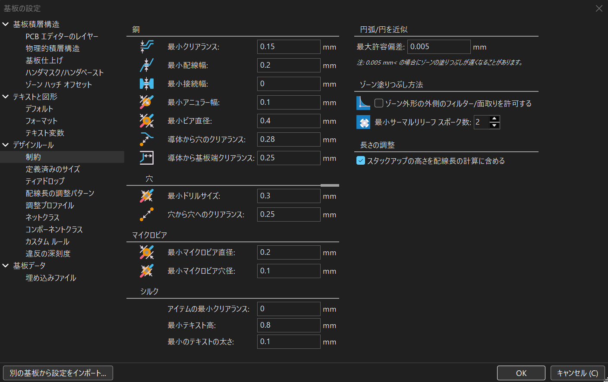Decrease the thermal relief spoke count

coord(495,125)
